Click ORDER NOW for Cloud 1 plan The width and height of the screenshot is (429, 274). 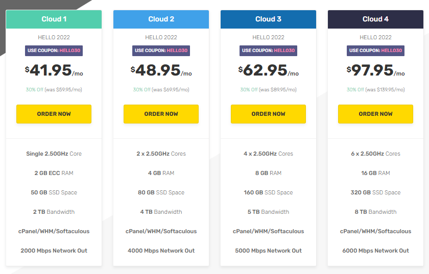[x=54, y=114]
